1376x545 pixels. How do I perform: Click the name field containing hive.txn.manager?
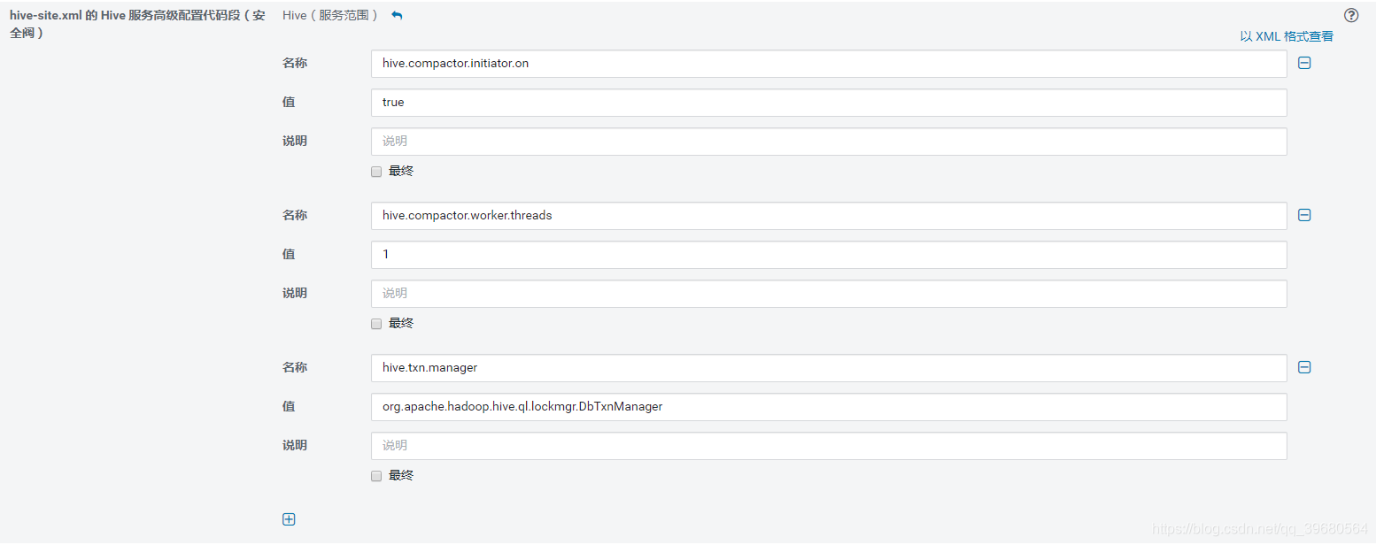828,367
